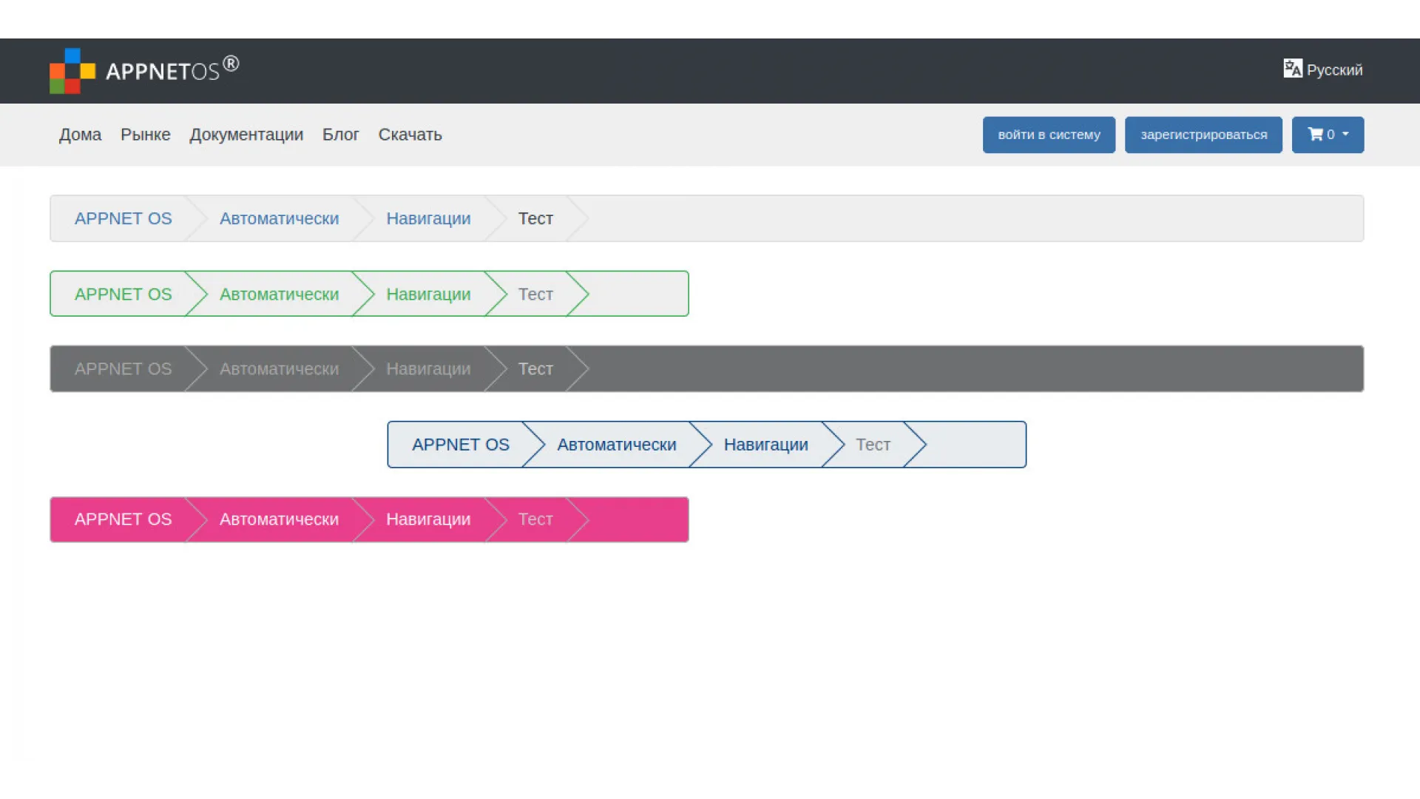Click Навигации in the light gray breadcrumb
The image size is (1420, 799).
click(428, 218)
